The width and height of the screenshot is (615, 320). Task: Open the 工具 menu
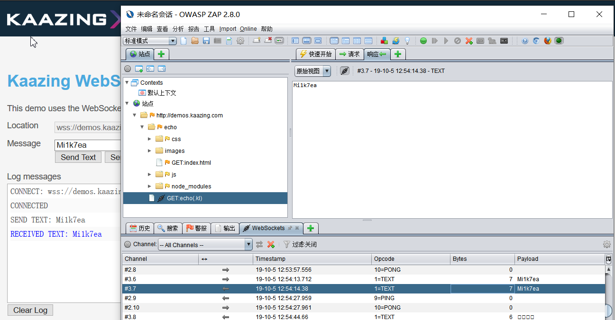(x=209, y=29)
